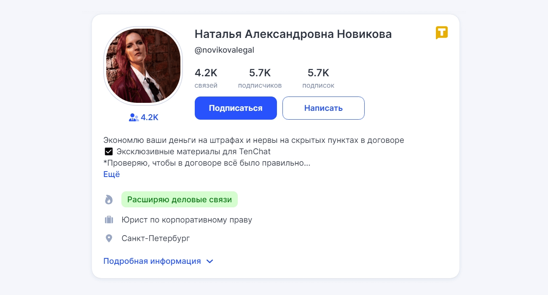Viewport: 548px width, 295px height.
Task: Open the 5.7K подписчиков stat
Action: (260, 78)
